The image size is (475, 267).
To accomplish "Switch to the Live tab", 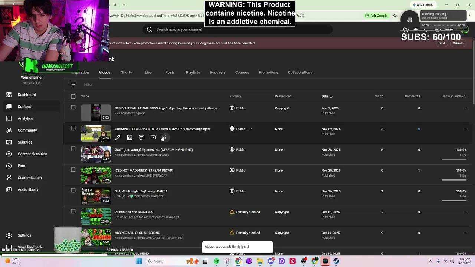I will click(148, 72).
